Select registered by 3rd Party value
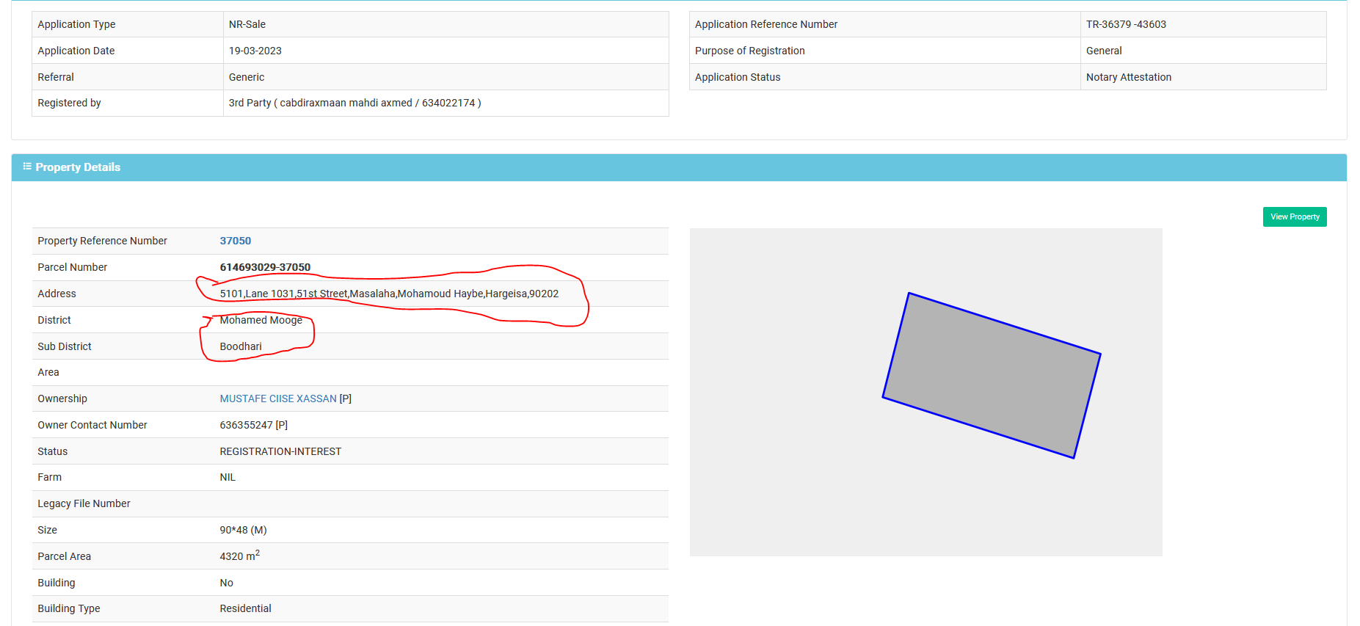1360x626 pixels. click(x=354, y=103)
